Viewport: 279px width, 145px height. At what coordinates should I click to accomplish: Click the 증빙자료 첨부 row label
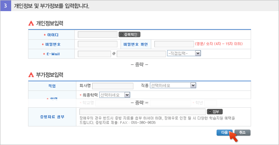[52, 117]
